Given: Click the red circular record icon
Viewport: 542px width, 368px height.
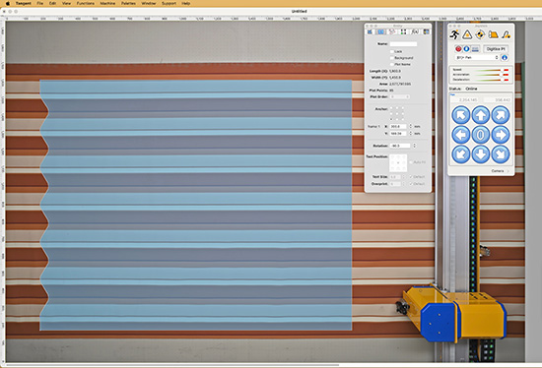Looking at the screenshot, I should (458, 49).
